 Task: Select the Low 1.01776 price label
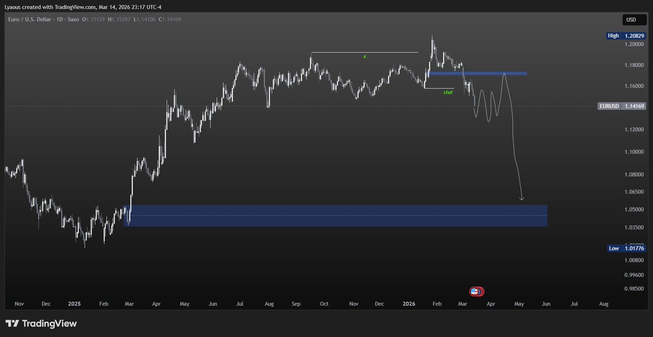point(626,248)
